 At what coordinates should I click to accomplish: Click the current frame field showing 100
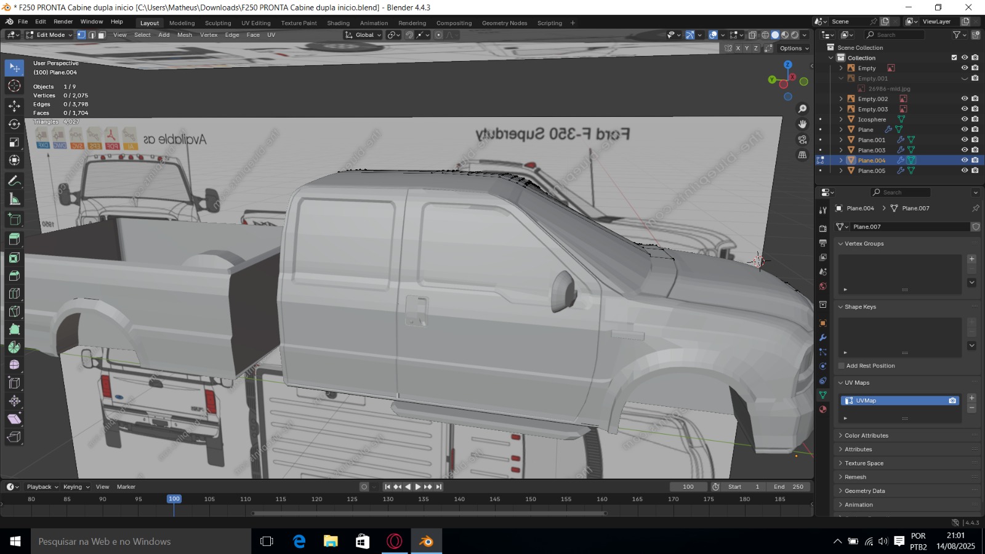(688, 487)
